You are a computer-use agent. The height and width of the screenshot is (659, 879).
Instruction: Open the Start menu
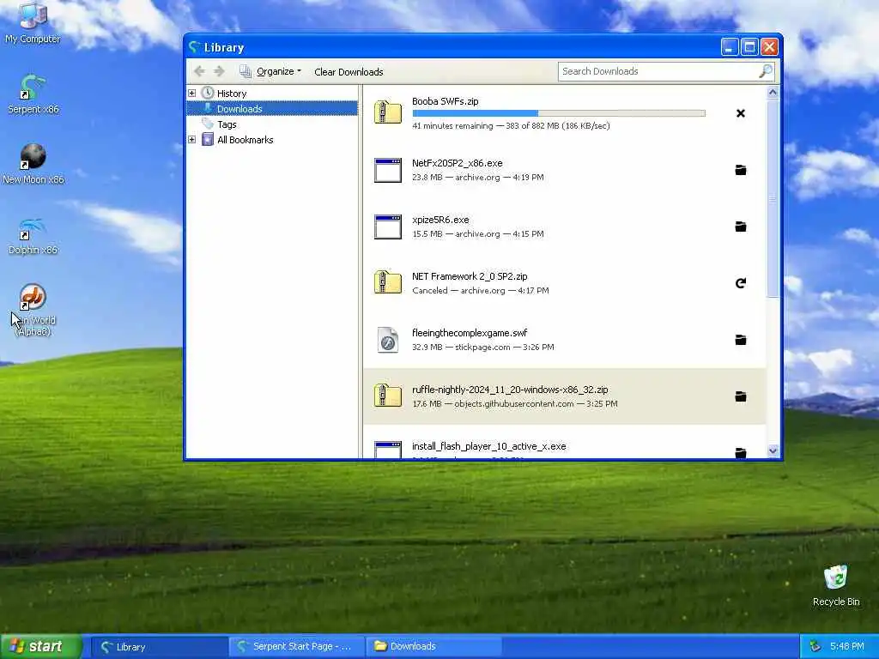(x=41, y=646)
